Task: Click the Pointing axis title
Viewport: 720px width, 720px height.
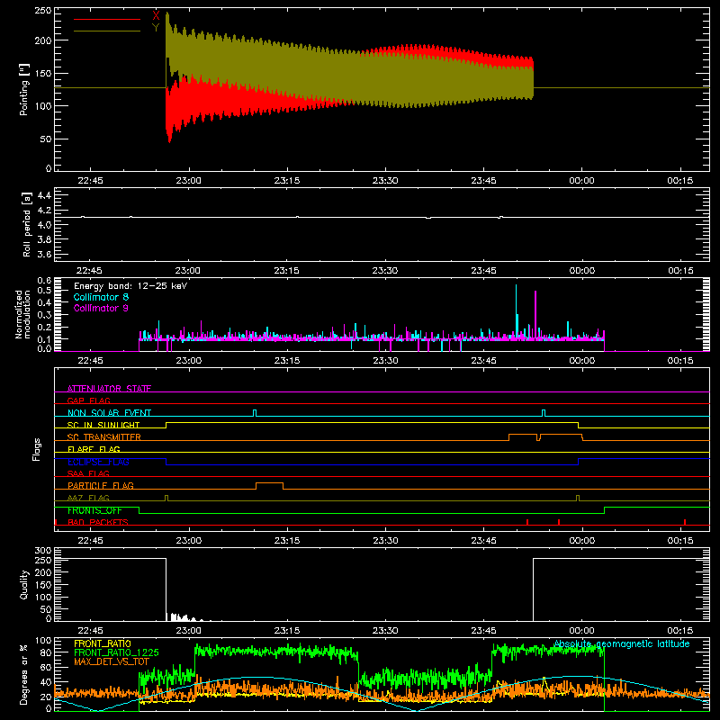Action: 24,89
